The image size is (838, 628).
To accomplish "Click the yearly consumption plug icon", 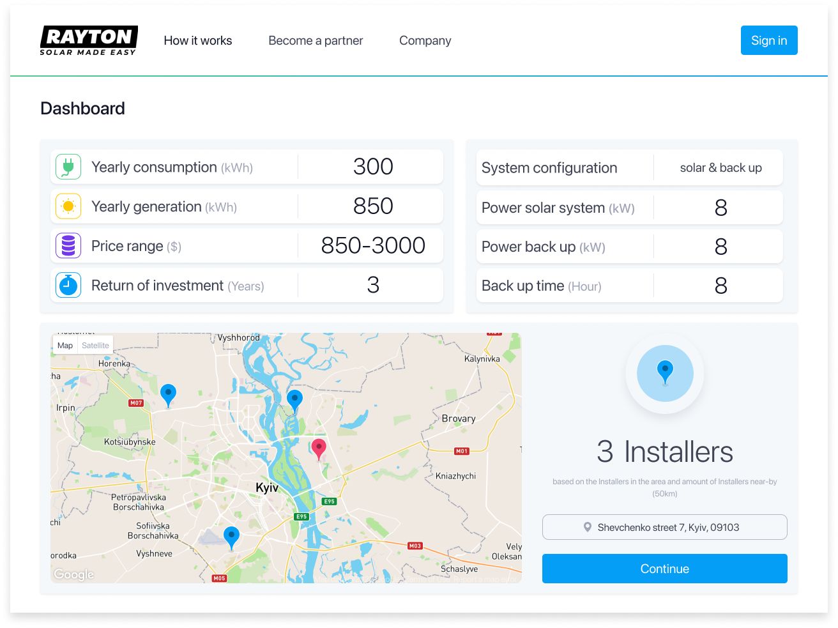I will click(68, 167).
